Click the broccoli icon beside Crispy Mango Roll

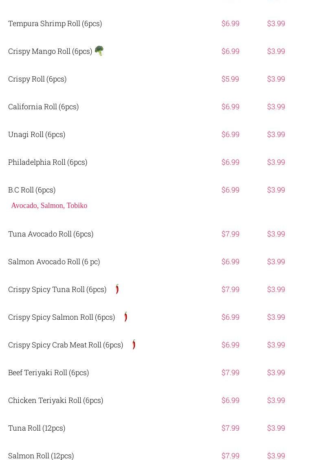pos(99,51)
